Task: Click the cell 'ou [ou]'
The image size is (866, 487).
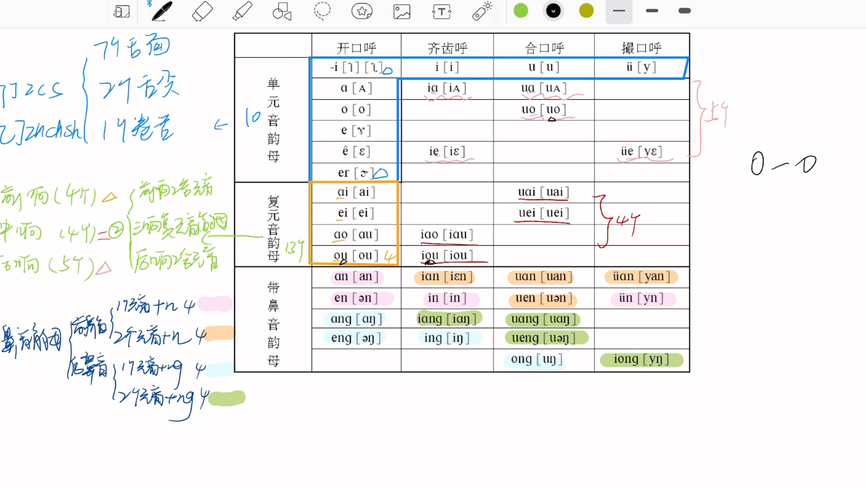Action: (356, 256)
